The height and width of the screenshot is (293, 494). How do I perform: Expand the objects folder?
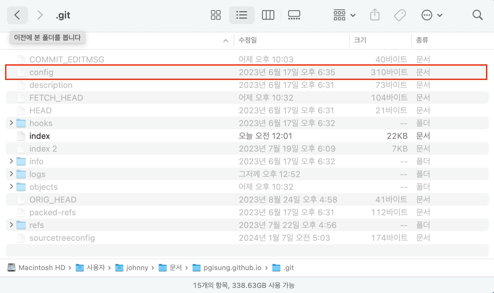pyautogui.click(x=11, y=187)
